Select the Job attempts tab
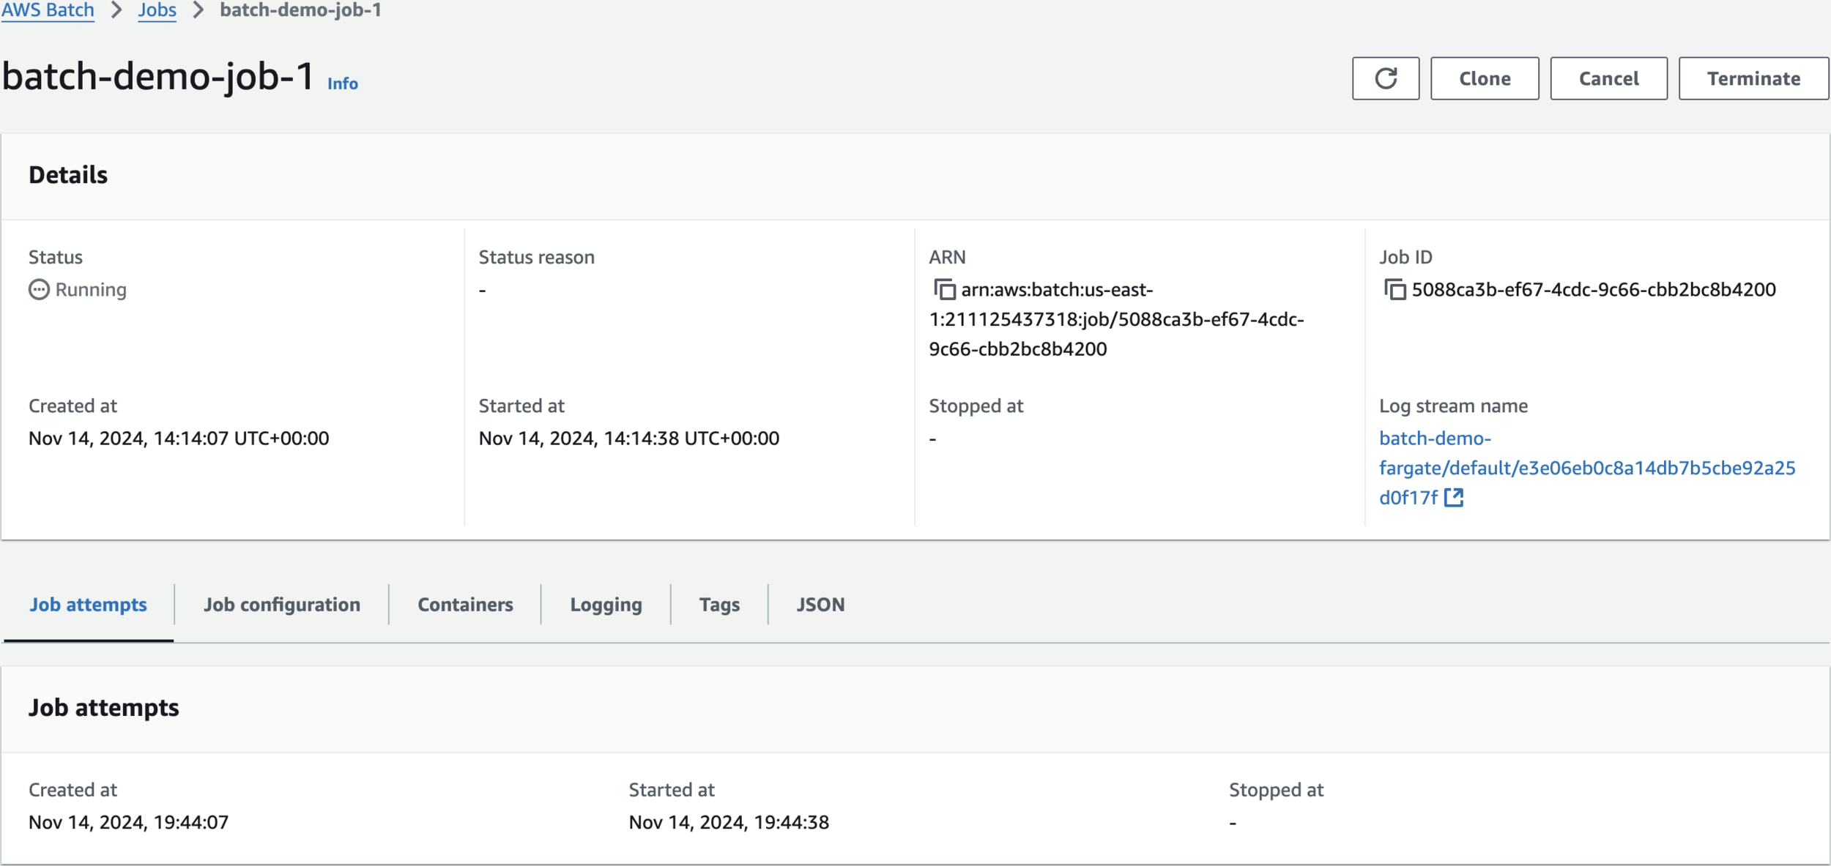 [x=88, y=605]
